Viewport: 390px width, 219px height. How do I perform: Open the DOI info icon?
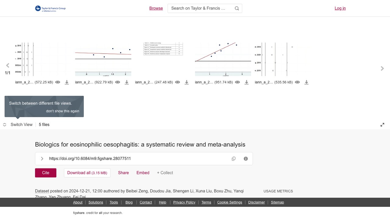(x=246, y=159)
